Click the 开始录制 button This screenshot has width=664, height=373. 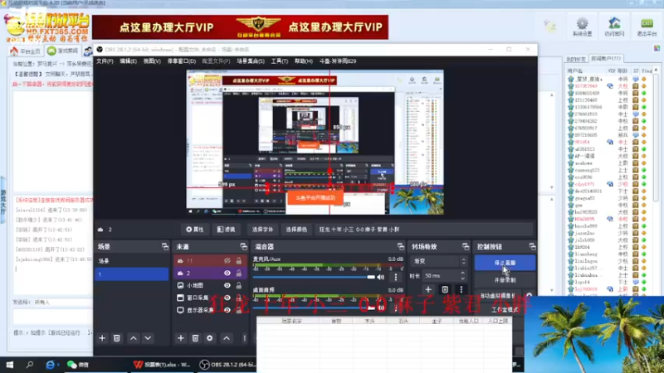tap(505, 280)
